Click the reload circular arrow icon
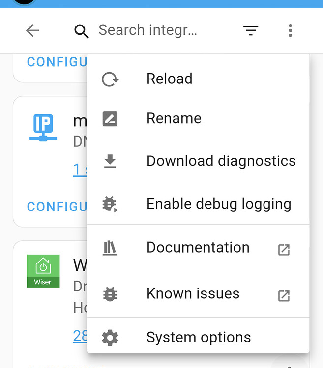This screenshot has width=323, height=368. [110, 79]
